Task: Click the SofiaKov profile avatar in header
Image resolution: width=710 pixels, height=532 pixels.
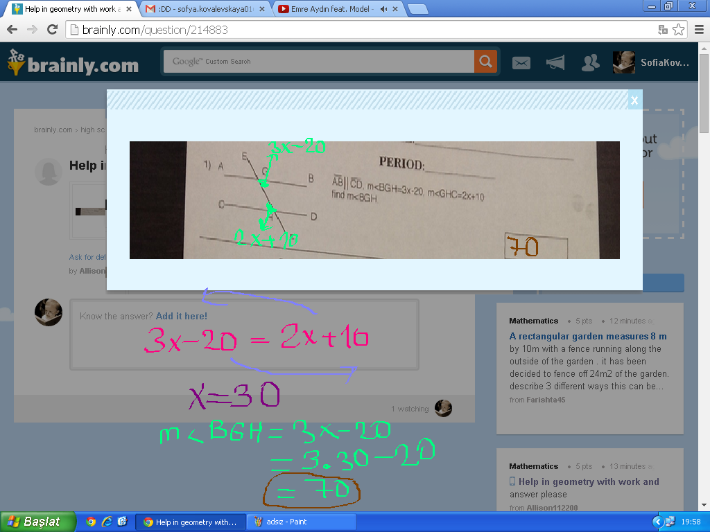Action: tap(623, 62)
